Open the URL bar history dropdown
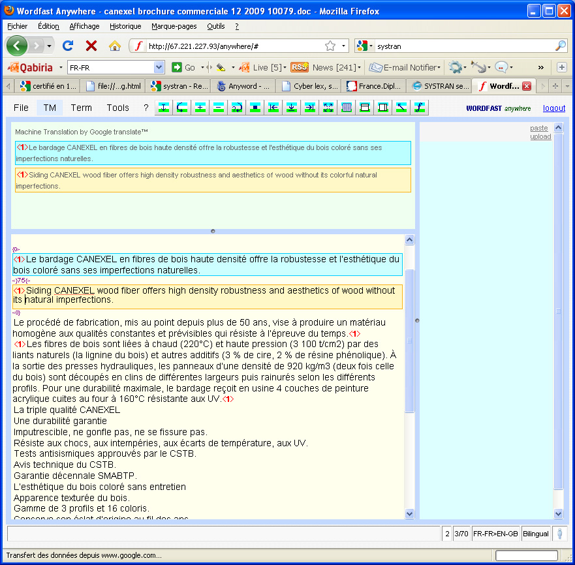 coord(343,46)
